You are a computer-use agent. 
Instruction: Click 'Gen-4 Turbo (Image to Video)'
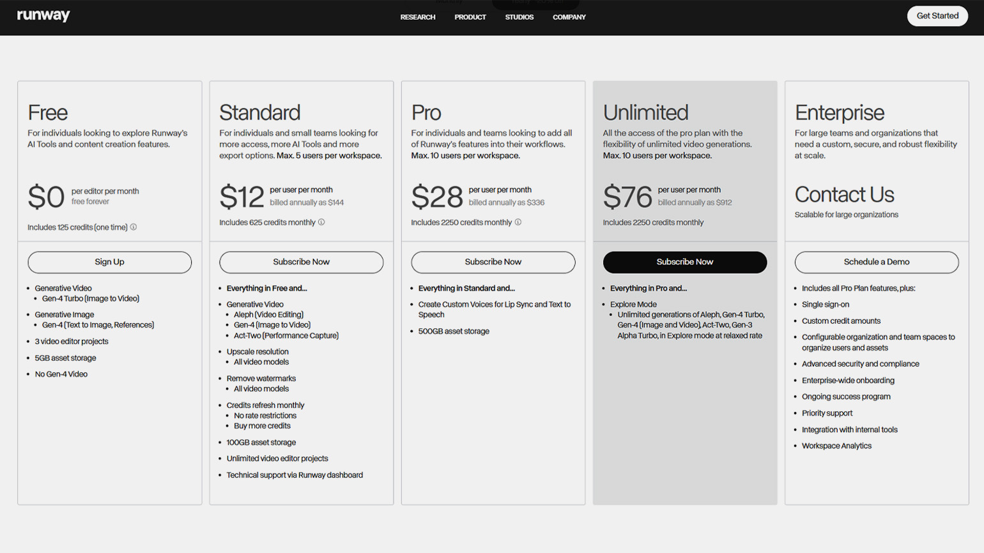point(91,298)
